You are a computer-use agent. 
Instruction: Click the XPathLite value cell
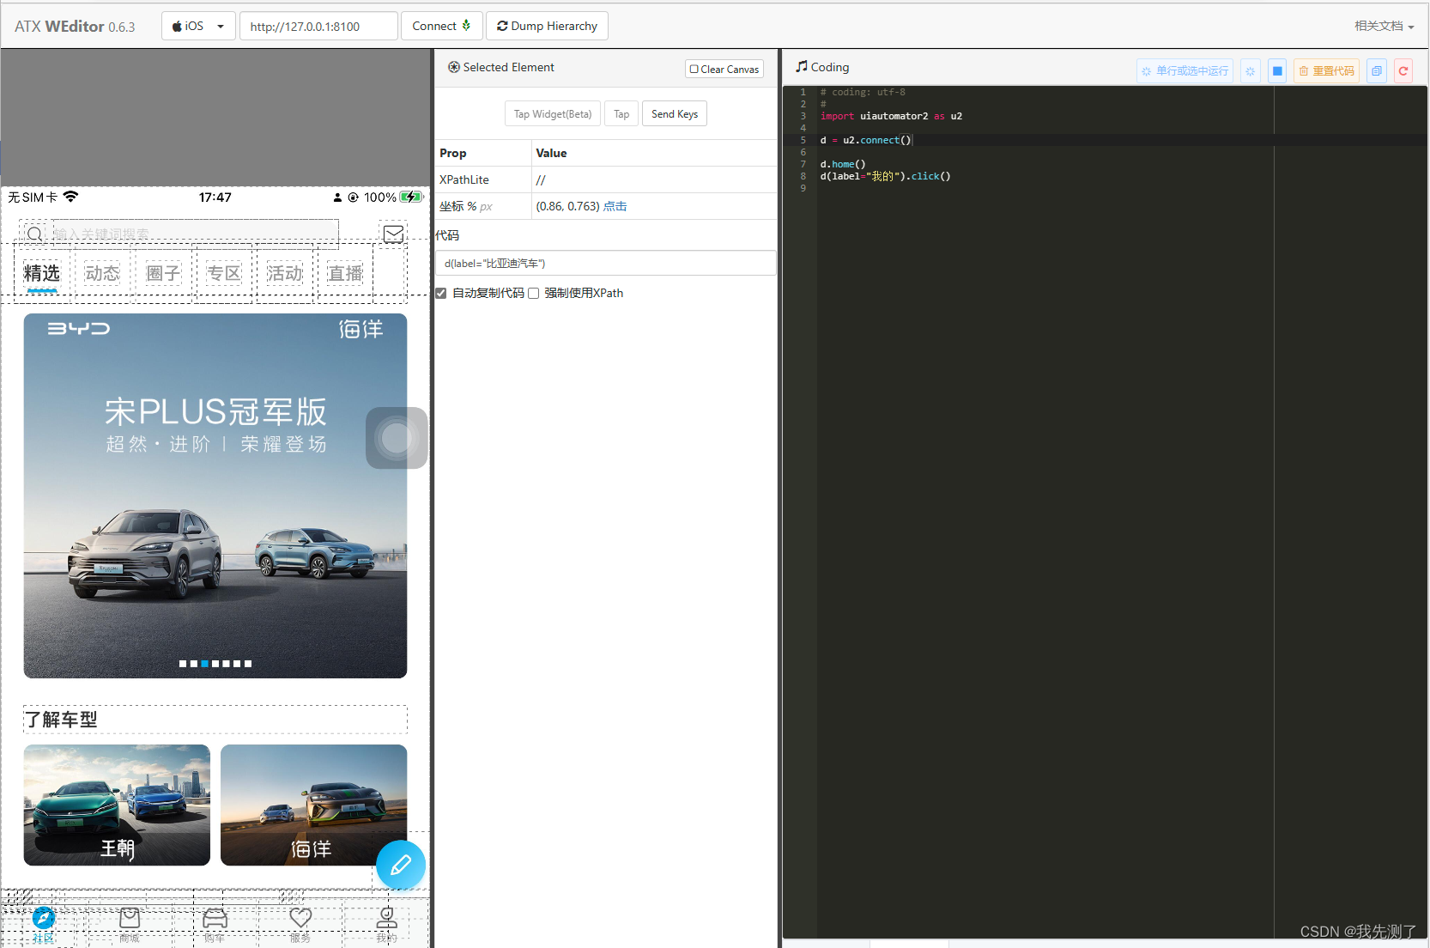[x=654, y=179]
